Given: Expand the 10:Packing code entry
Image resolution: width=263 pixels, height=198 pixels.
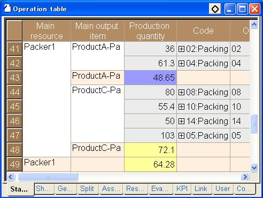Looking at the screenshot, I should [181, 106].
